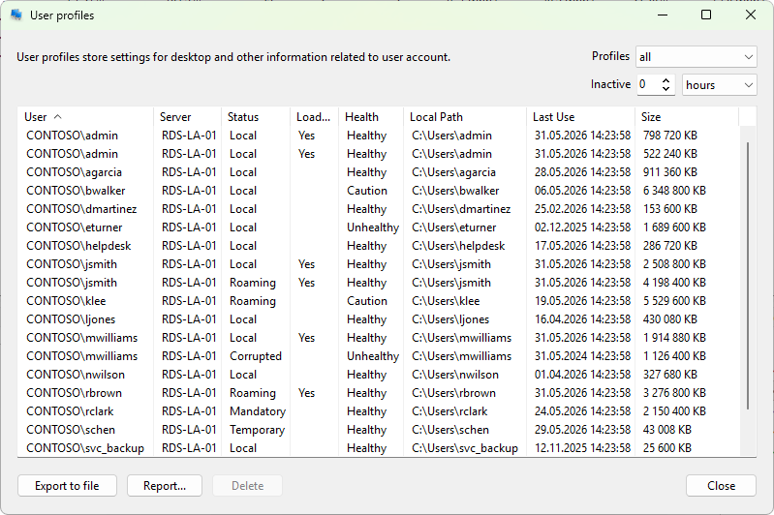Click path C:\Users\svc_backup
Screen dimensions: 774x515
pos(465,448)
